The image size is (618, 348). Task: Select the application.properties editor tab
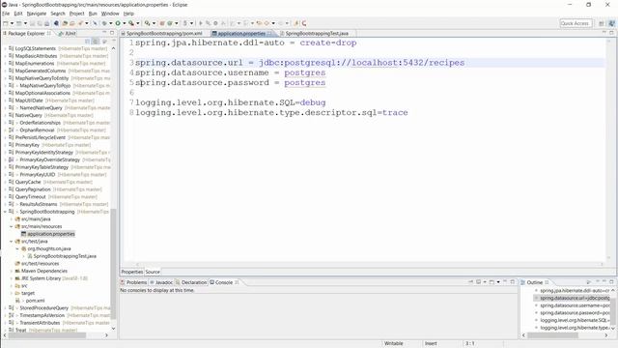pyautogui.click(x=240, y=34)
